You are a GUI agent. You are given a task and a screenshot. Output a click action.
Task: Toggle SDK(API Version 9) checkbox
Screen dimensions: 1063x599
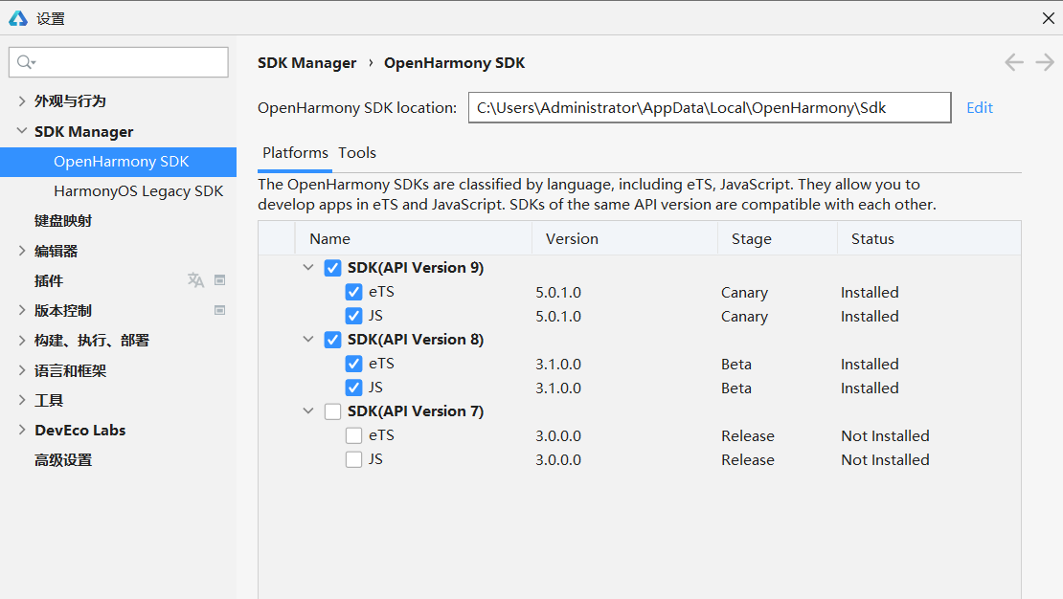pos(332,268)
